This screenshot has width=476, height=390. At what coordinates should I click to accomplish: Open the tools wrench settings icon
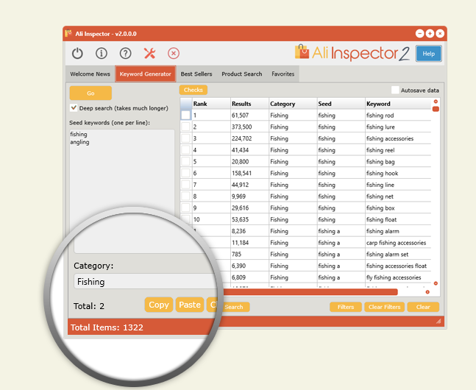149,53
